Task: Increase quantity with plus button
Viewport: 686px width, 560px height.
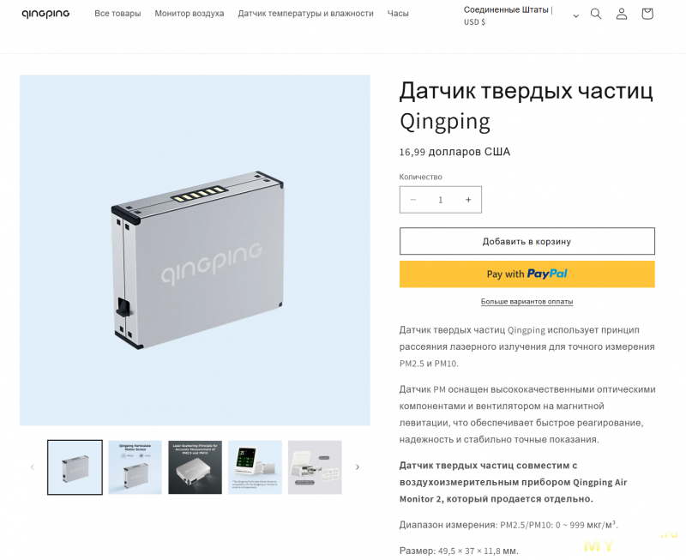Action: [468, 200]
